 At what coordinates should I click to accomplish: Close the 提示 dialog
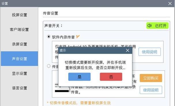click(x=127, y=50)
